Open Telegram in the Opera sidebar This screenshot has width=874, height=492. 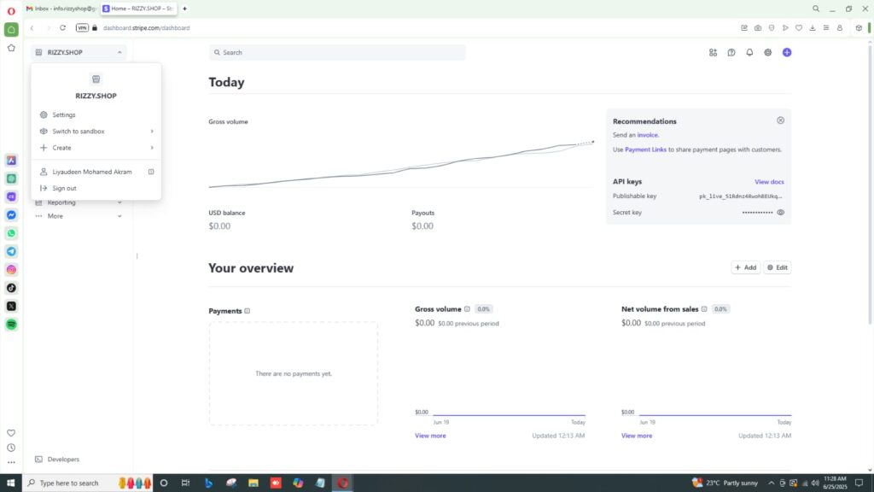(11, 251)
